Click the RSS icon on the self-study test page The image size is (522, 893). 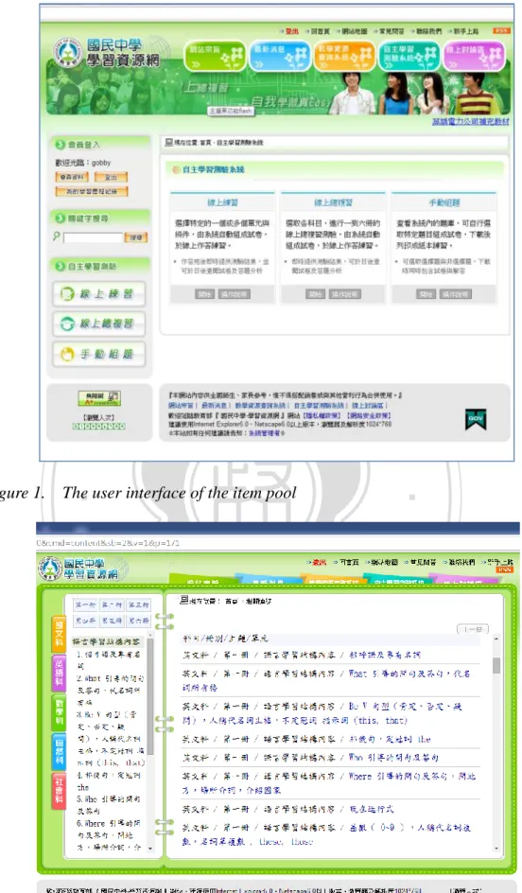click(x=501, y=31)
